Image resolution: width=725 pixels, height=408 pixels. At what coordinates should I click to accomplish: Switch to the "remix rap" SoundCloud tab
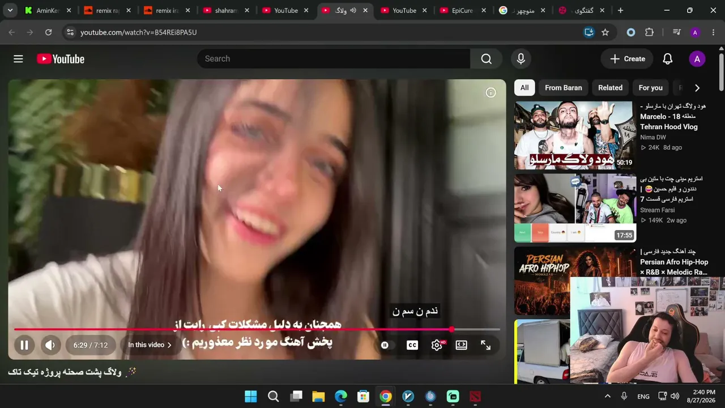[x=107, y=10]
